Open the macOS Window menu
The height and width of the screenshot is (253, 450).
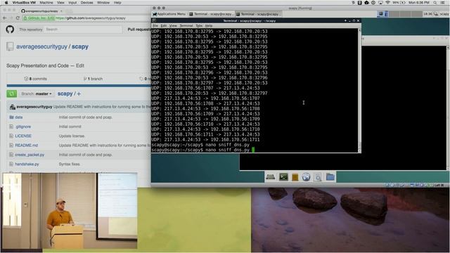click(x=103, y=3)
